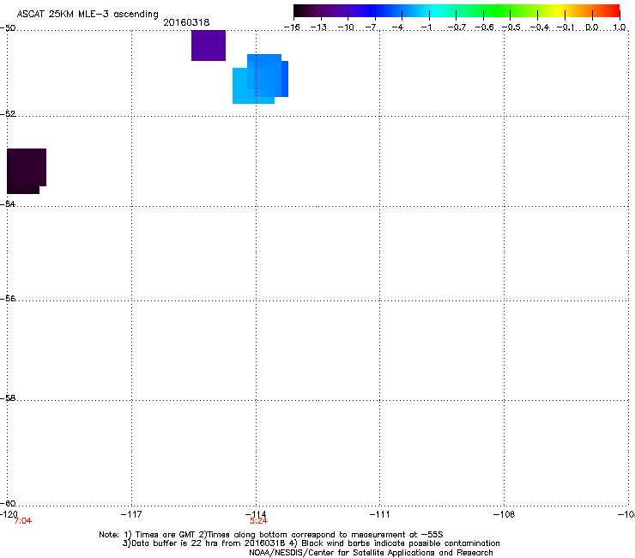
Task: Click the colorbar label -0.7
Action: 457,27
